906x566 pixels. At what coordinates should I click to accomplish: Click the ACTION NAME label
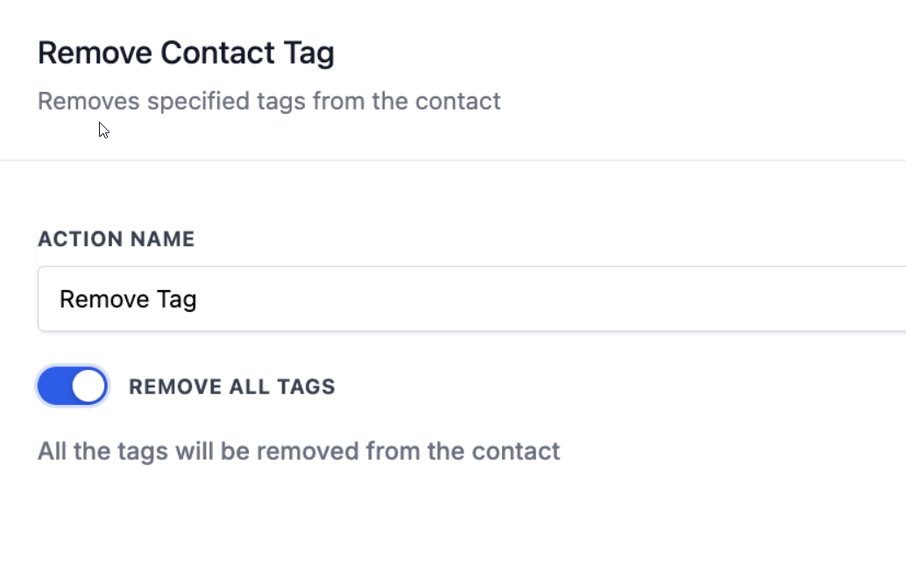[x=116, y=239]
